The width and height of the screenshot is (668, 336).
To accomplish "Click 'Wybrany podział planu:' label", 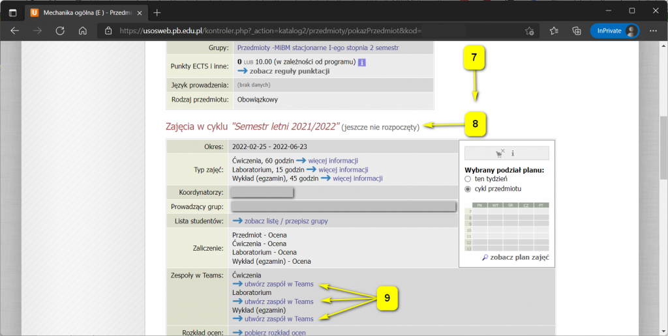I will point(504,170).
